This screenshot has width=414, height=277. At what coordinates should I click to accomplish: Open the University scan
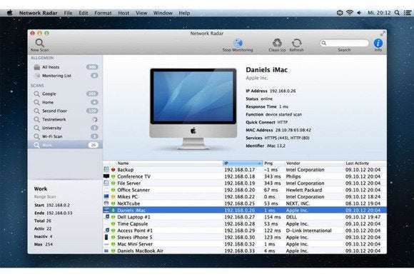pyautogui.click(x=65, y=128)
